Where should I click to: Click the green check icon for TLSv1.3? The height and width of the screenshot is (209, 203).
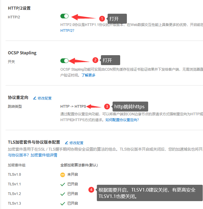(63, 203)
